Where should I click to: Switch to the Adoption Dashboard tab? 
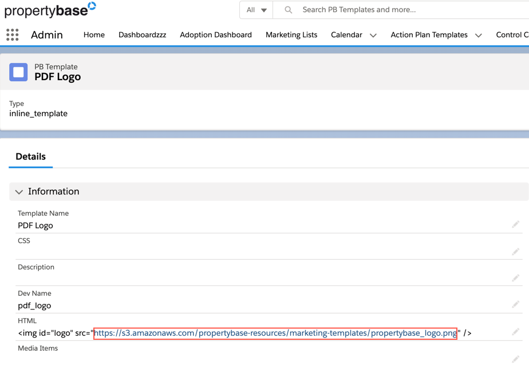tap(216, 35)
